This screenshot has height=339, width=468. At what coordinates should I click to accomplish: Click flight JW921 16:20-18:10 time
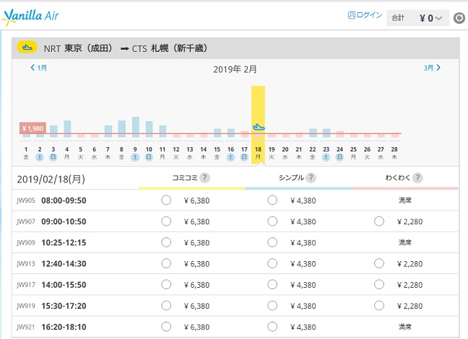click(x=64, y=327)
